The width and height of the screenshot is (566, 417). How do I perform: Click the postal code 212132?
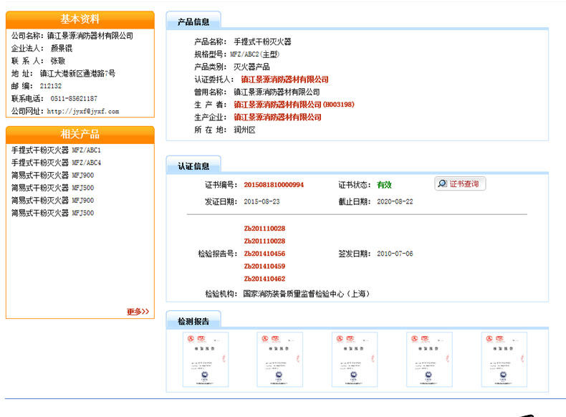tap(51, 86)
